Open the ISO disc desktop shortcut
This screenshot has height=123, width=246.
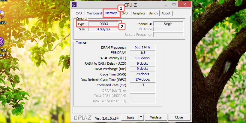(x=2, y=17)
